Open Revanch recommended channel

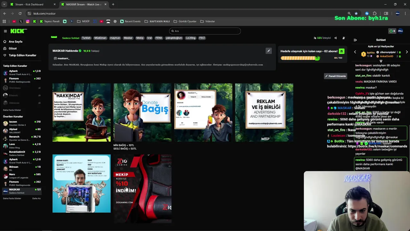[21, 138]
